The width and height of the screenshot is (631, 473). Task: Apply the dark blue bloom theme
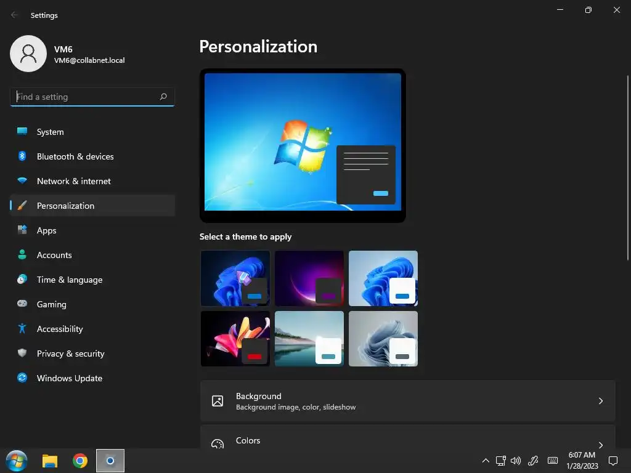(x=235, y=278)
